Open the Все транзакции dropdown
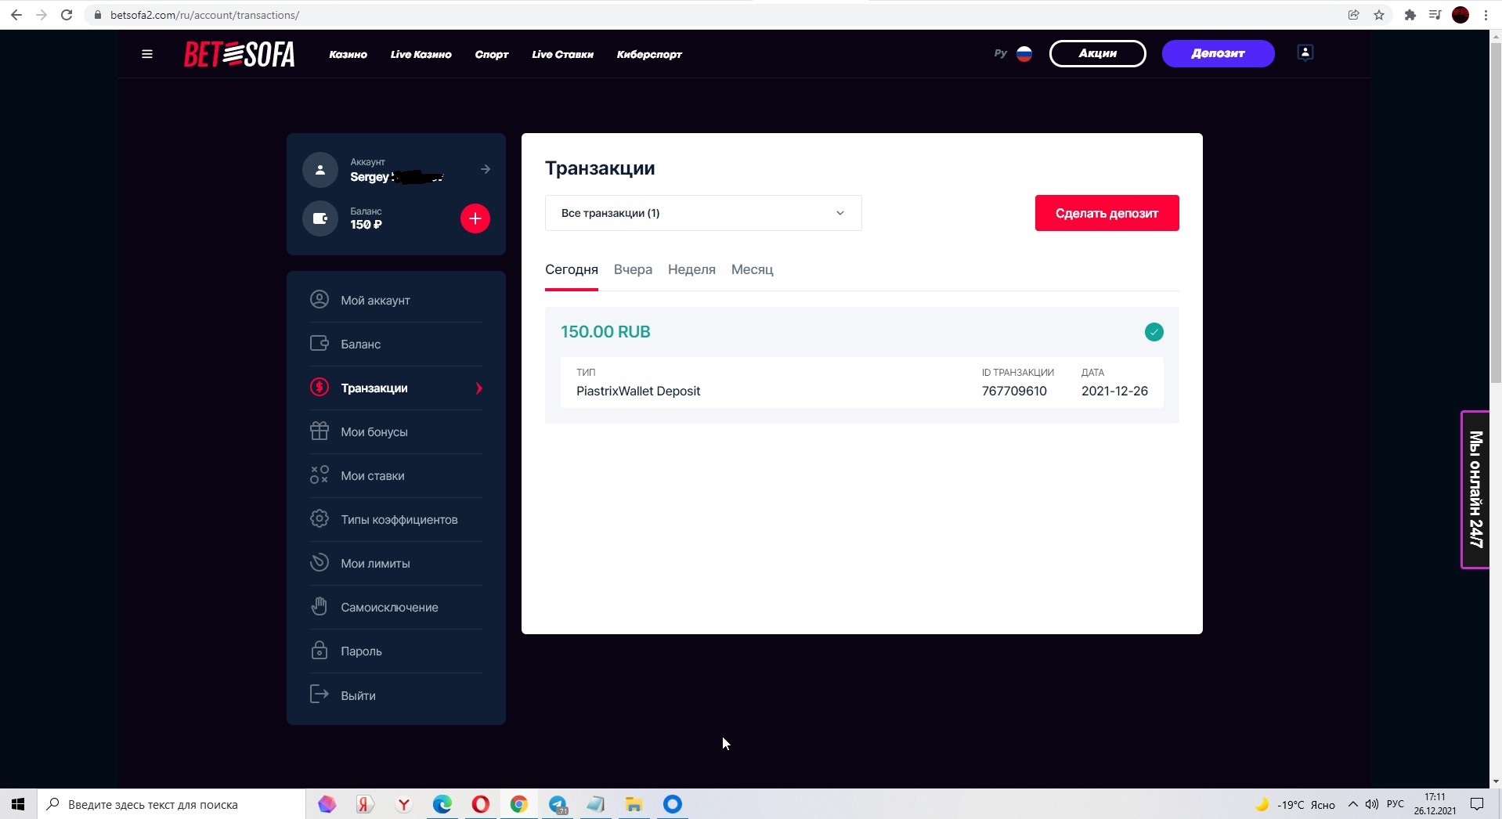This screenshot has height=819, width=1502. (x=702, y=213)
